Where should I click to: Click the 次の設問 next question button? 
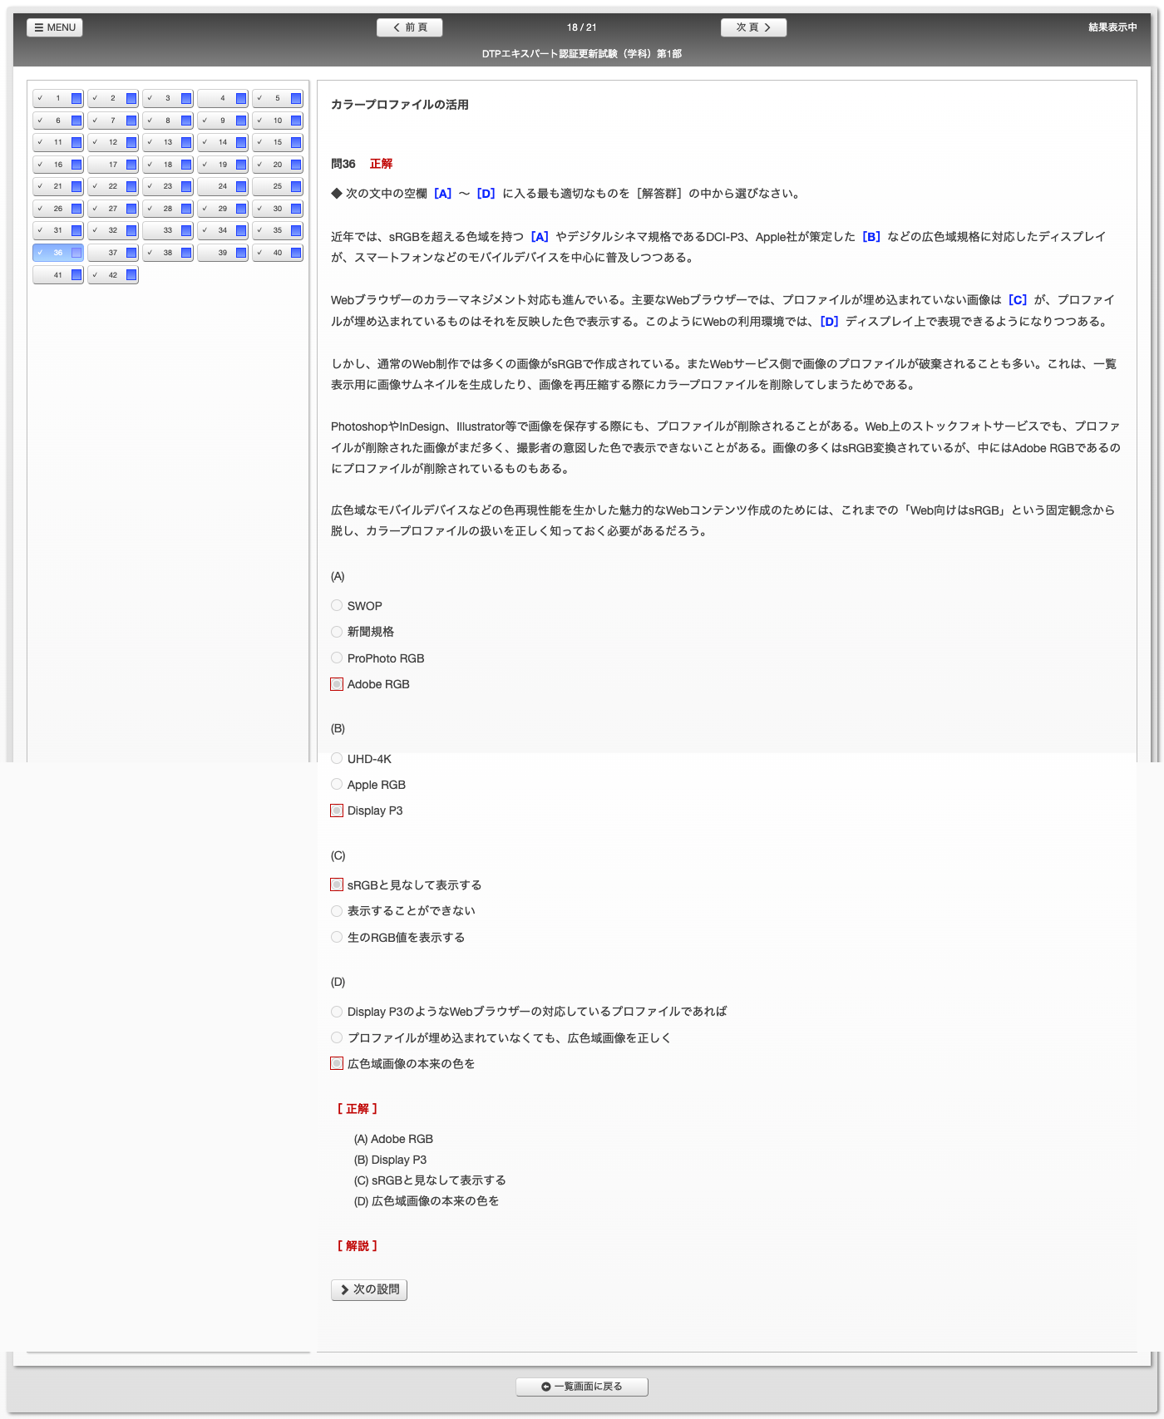click(369, 1289)
